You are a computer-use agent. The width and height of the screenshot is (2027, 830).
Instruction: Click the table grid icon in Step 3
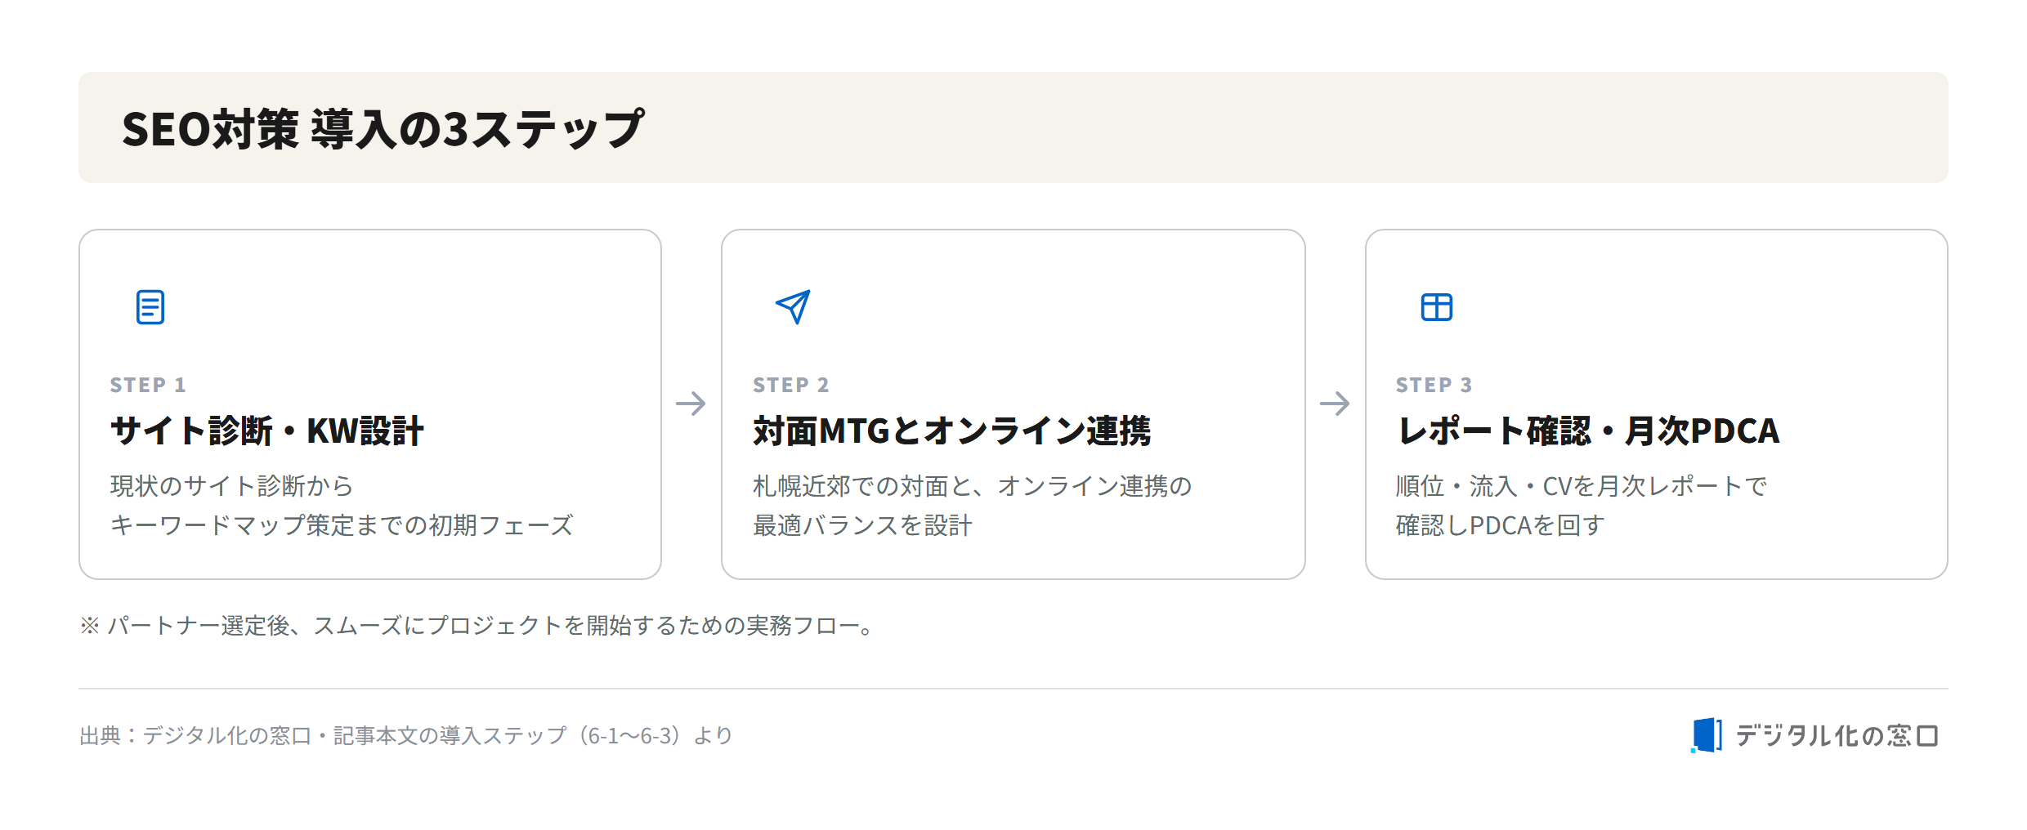tap(1436, 307)
